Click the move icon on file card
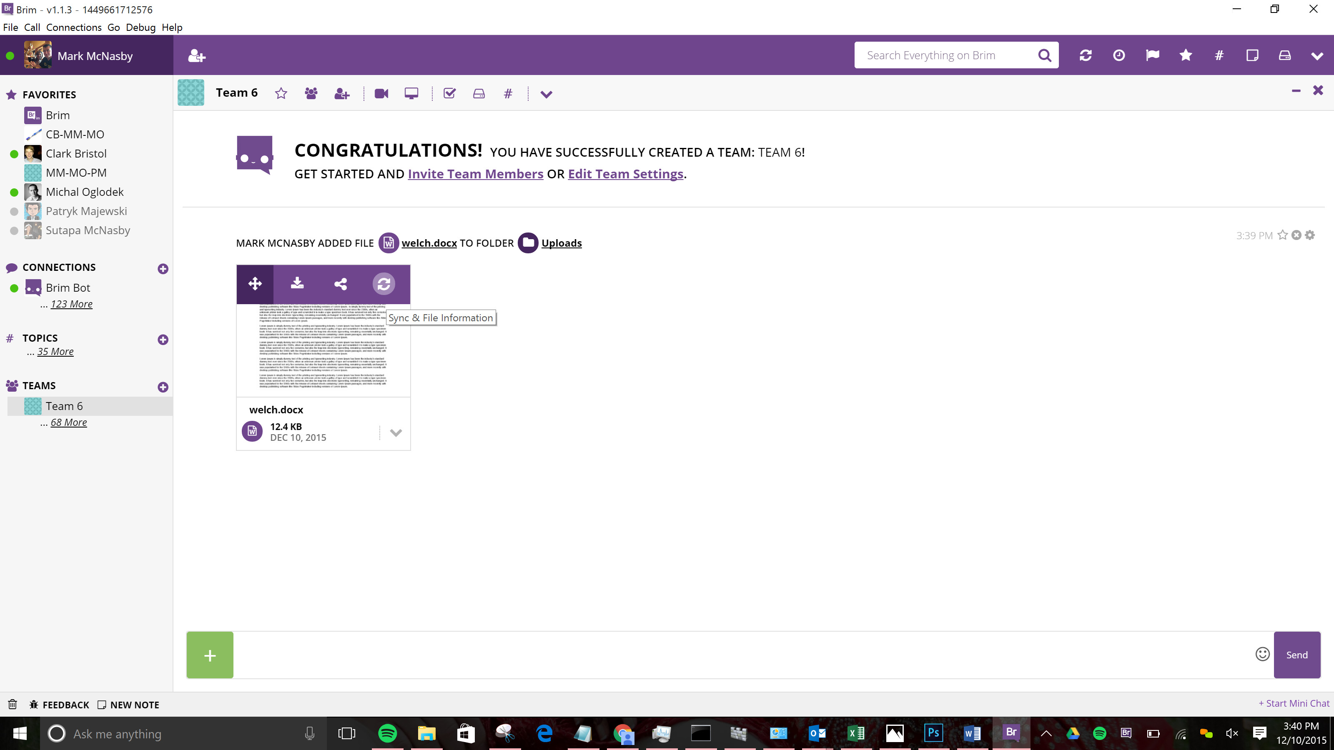The width and height of the screenshot is (1334, 750). click(x=255, y=284)
